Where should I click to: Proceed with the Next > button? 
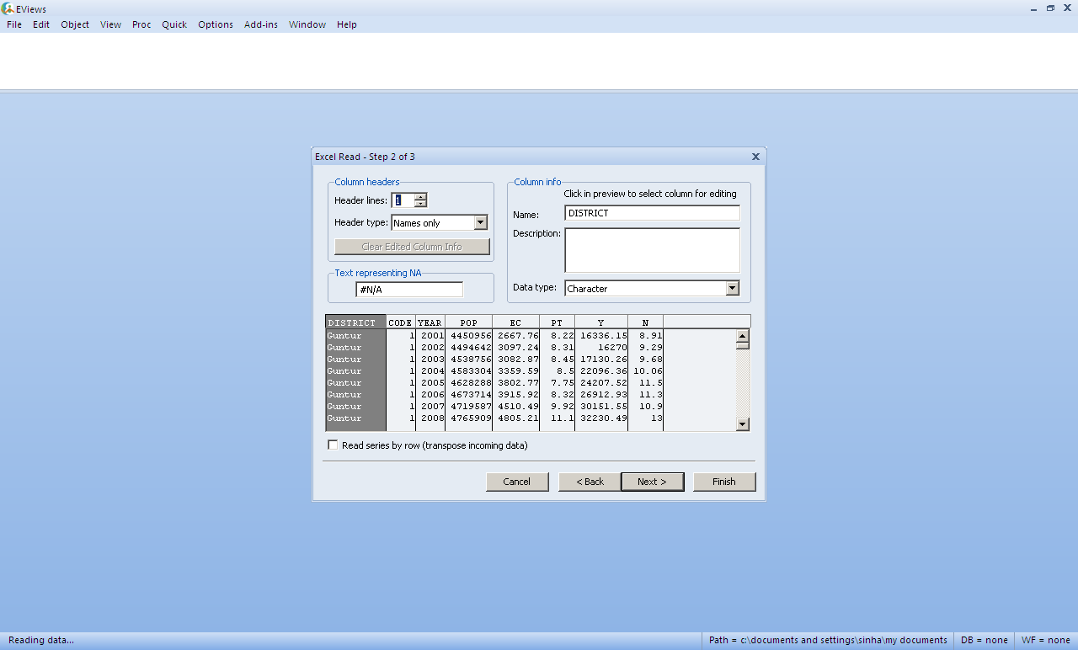coord(652,482)
